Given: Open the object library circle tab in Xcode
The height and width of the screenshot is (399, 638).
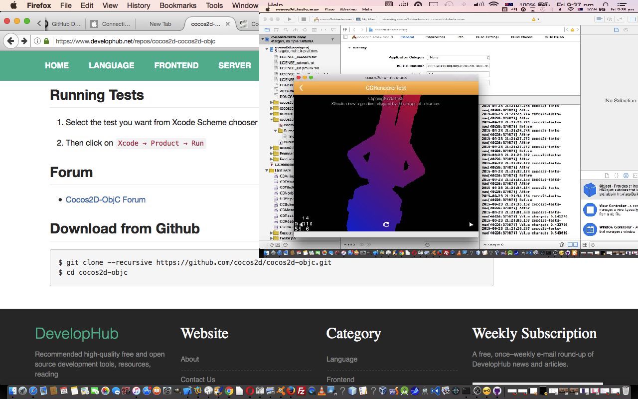Looking at the screenshot, I should (x=626, y=176).
